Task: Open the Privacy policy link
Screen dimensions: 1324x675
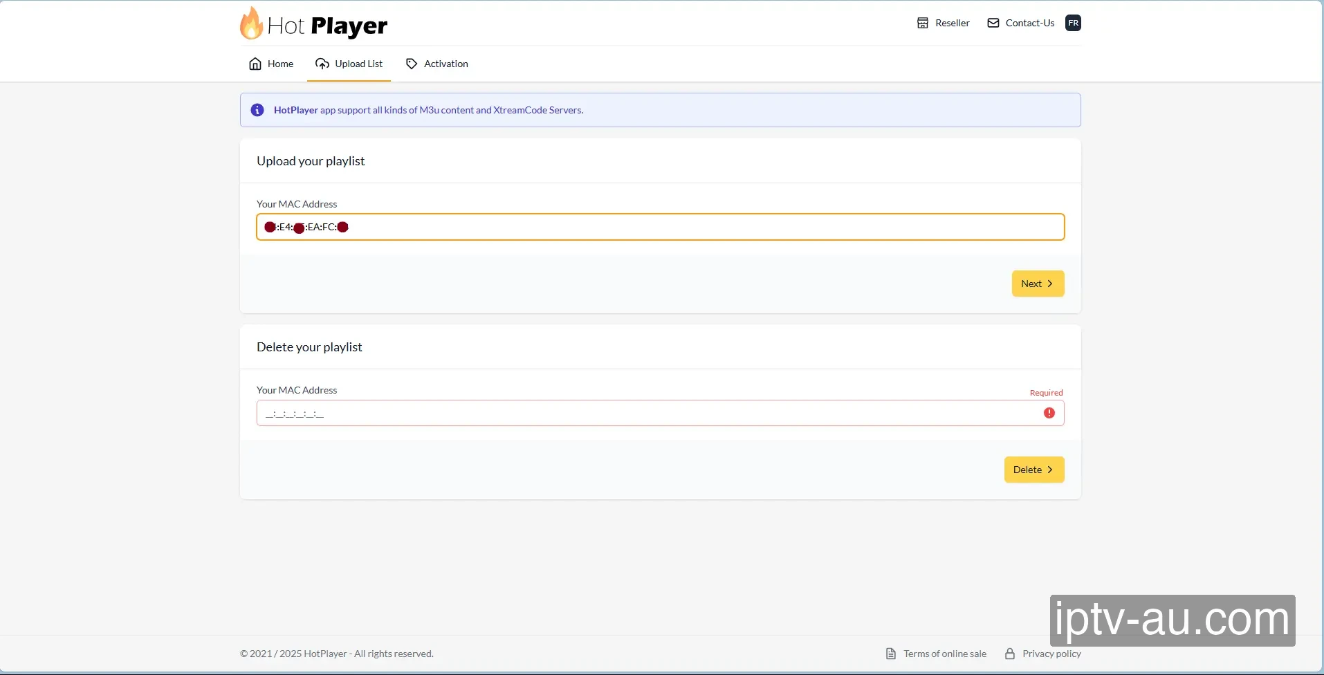Action: (x=1043, y=654)
